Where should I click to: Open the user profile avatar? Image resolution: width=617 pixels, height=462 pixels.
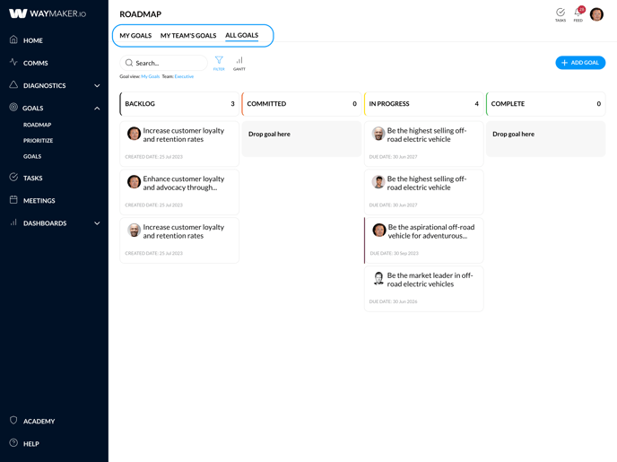coord(596,14)
